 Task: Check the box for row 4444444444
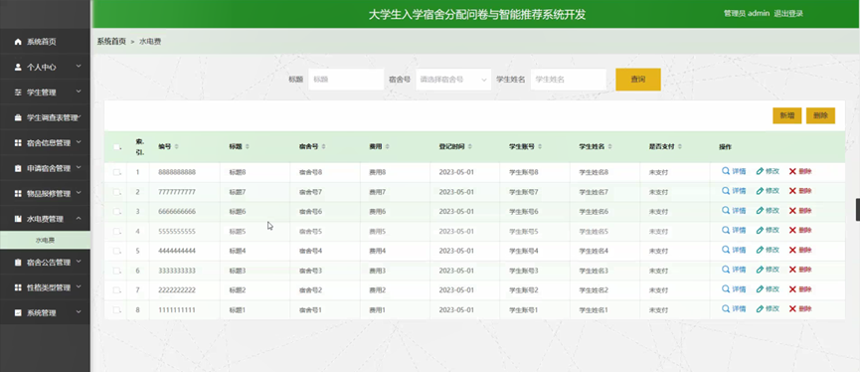(x=116, y=252)
